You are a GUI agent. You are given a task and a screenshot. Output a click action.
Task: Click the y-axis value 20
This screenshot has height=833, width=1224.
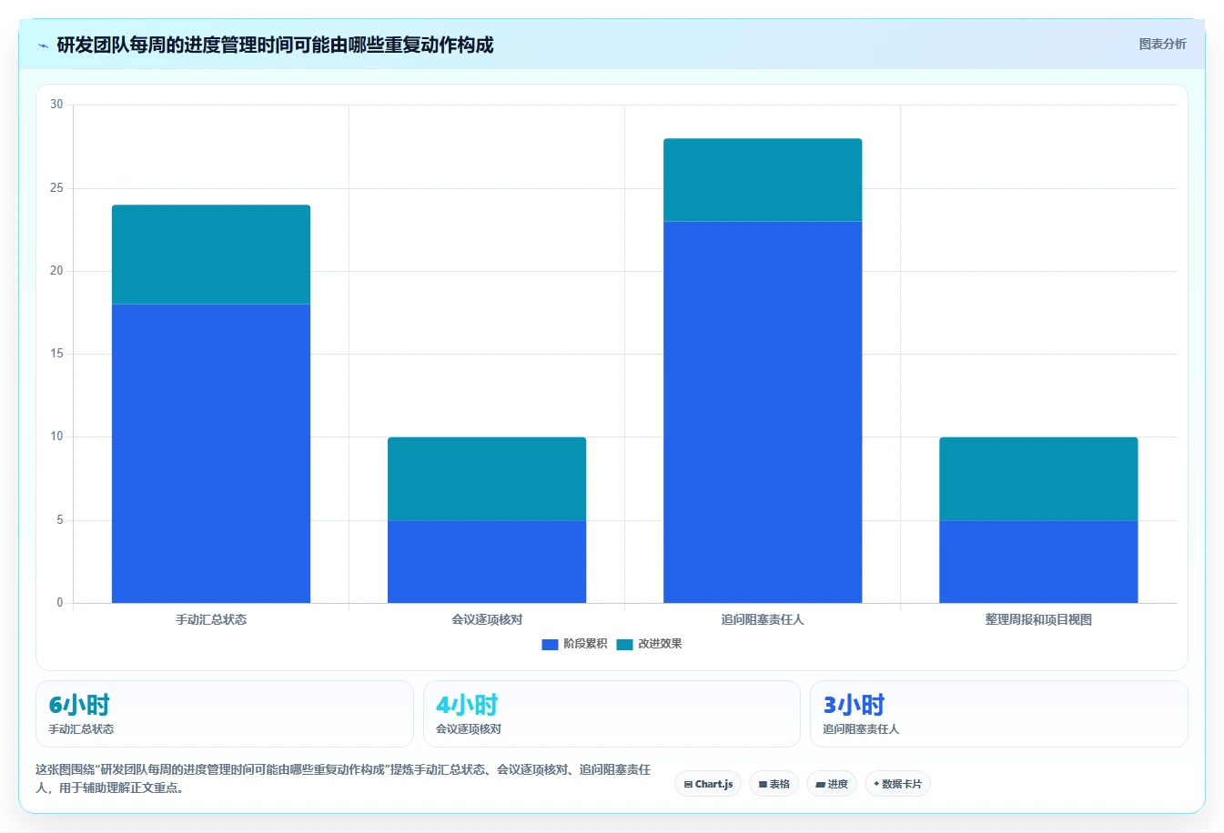57,271
